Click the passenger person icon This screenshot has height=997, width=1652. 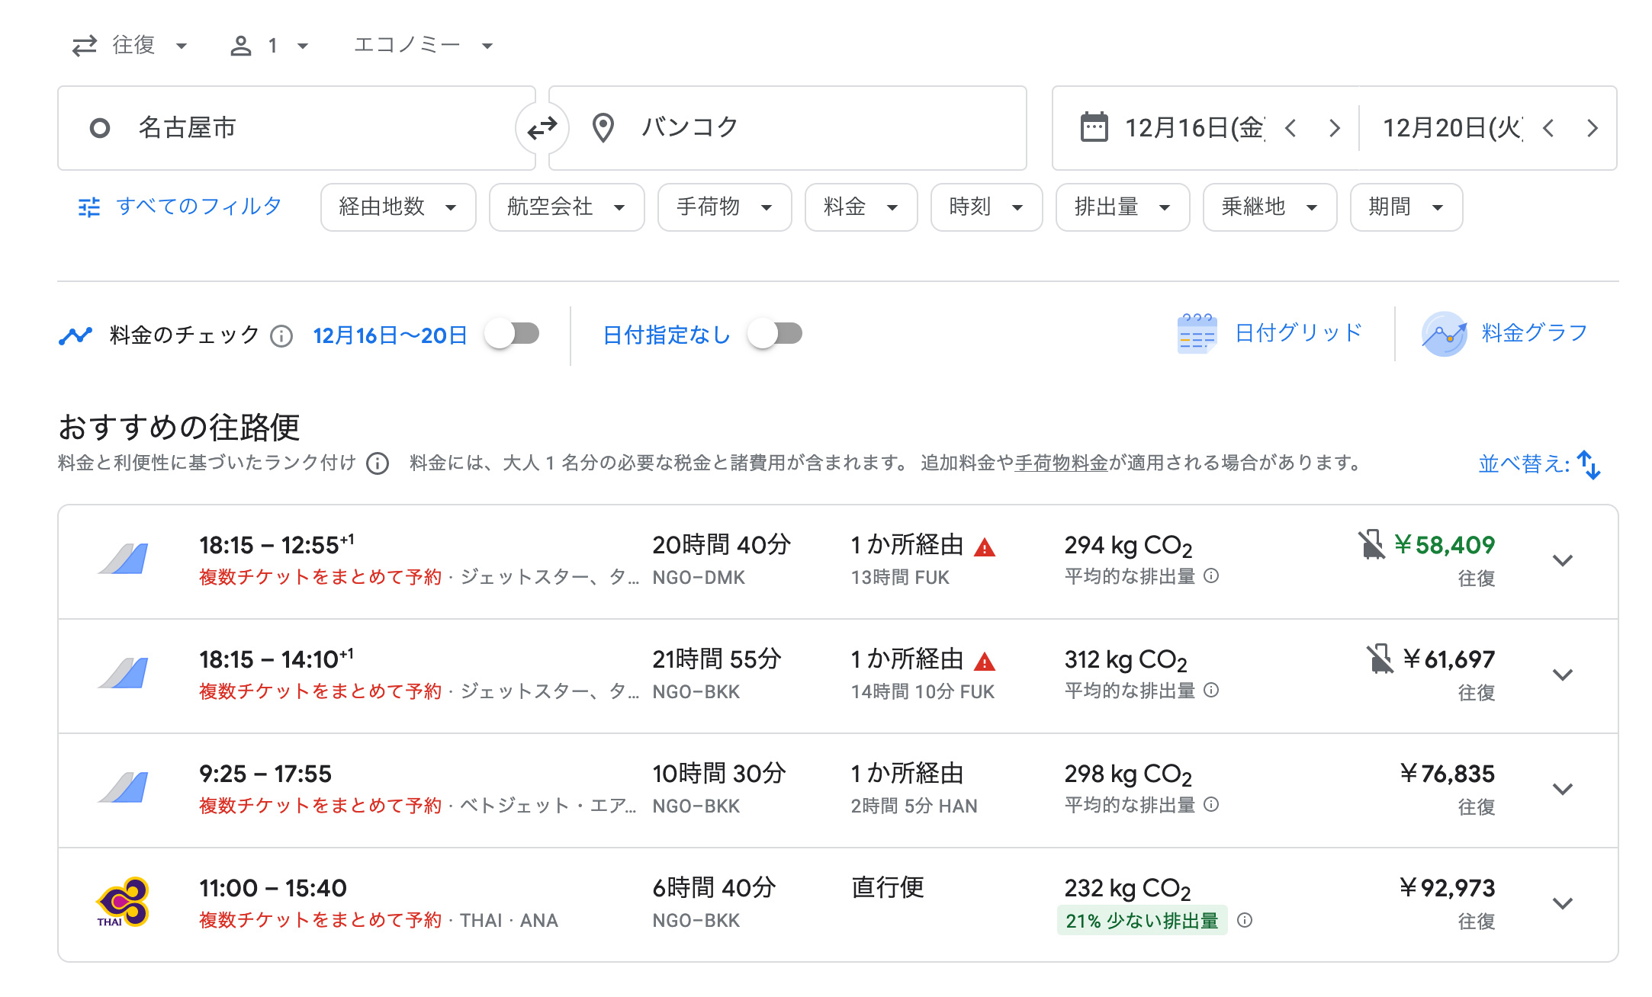241,46
